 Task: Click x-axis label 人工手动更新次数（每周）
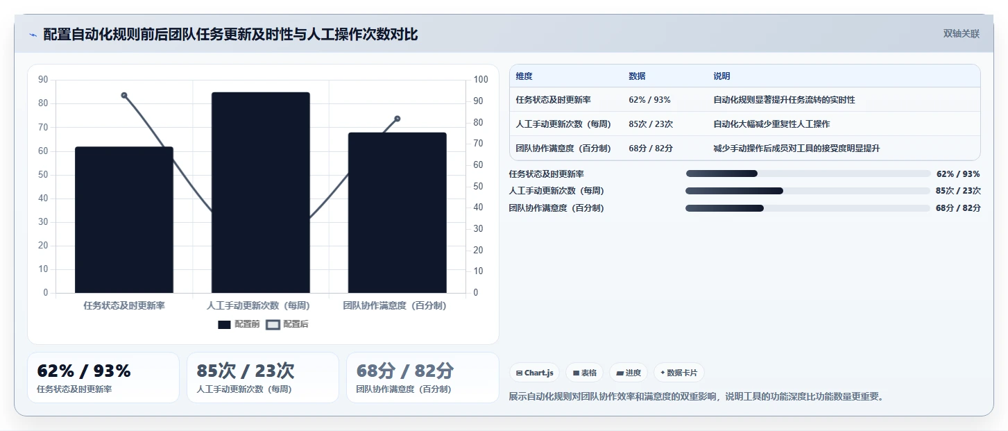[258, 305]
